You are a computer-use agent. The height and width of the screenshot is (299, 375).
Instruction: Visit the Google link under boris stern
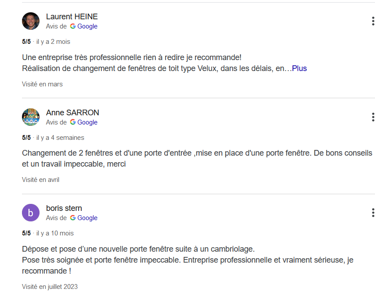tap(87, 218)
